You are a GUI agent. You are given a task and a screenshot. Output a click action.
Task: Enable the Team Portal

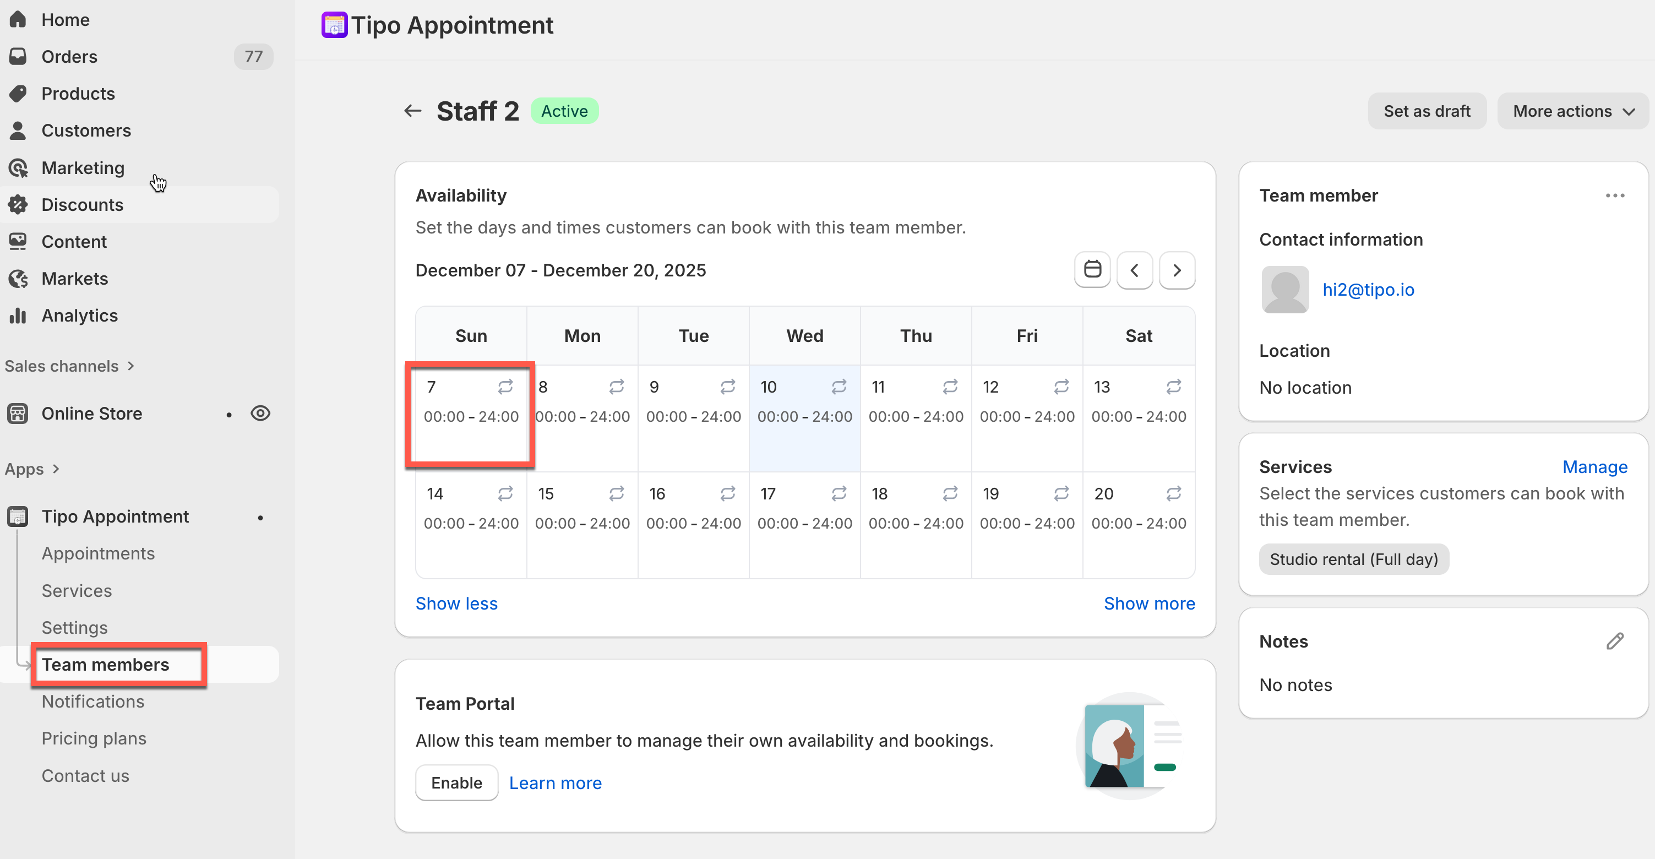(456, 782)
